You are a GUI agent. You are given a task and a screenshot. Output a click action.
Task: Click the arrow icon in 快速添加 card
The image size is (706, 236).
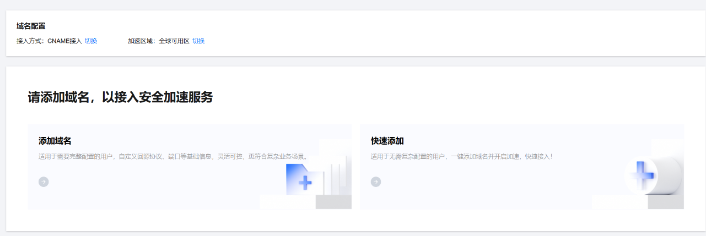pos(376,182)
